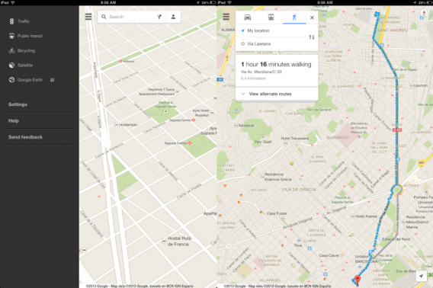This screenshot has height=288, width=433.
Task: Click the external-link icon beside Google Earth
Action: point(52,80)
